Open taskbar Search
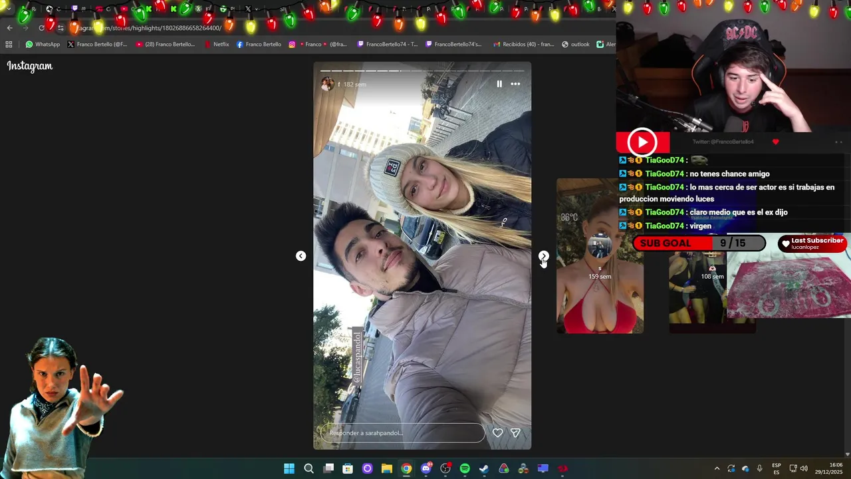This screenshot has width=851, height=479. point(308,468)
